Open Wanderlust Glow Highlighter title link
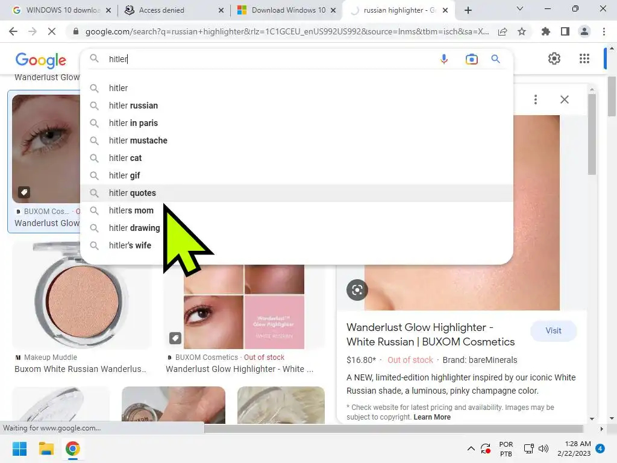This screenshot has width=617, height=463. click(x=430, y=335)
